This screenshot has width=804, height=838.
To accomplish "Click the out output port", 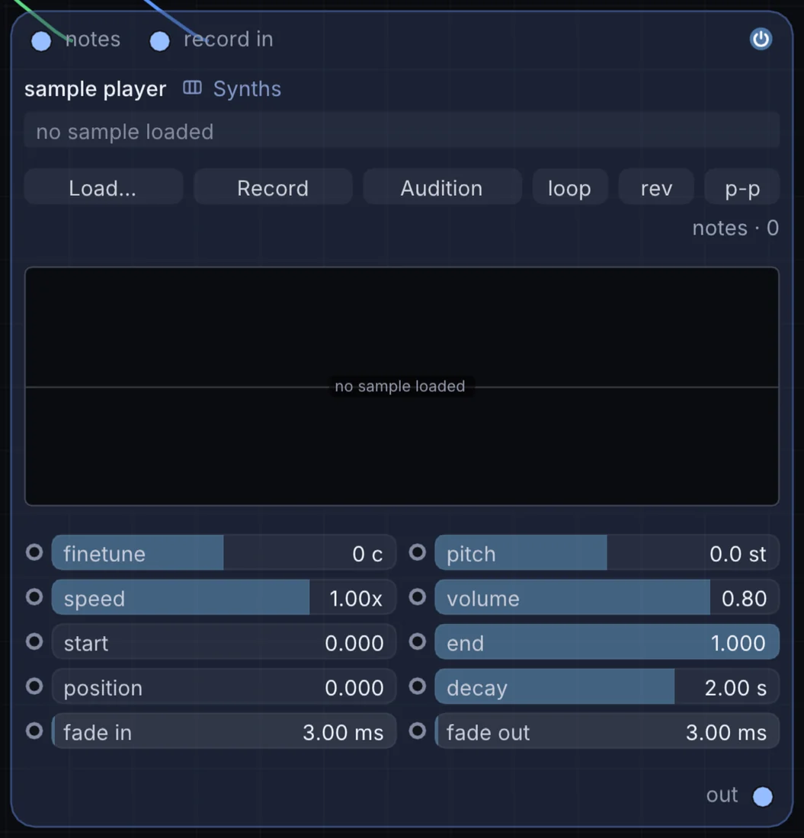I will tap(762, 796).
